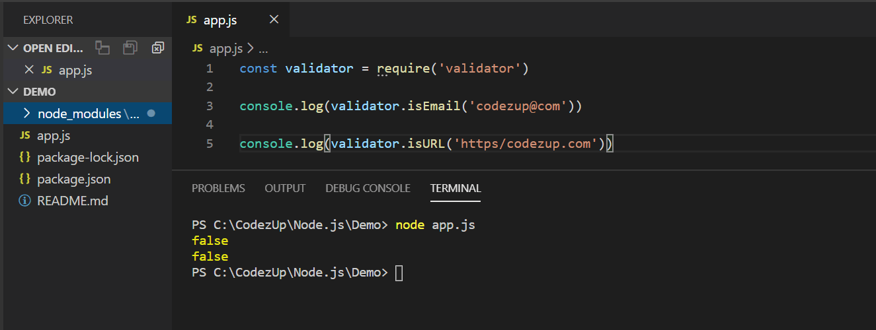This screenshot has height=330, width=876.
Task: Switch to the PROBLEMS panel tab
Action: (218, 188)
